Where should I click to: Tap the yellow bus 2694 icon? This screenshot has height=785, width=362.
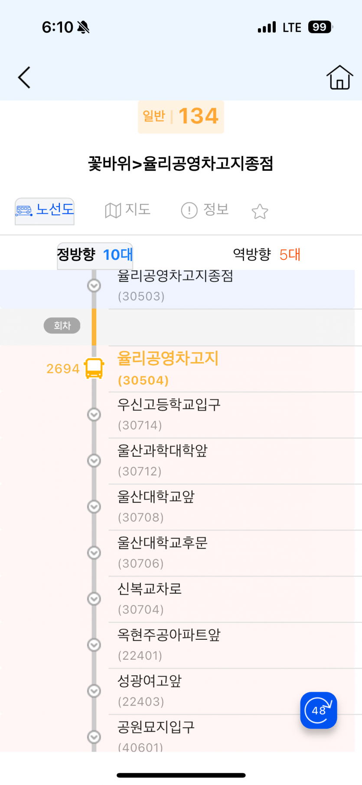tap(94, 368)
